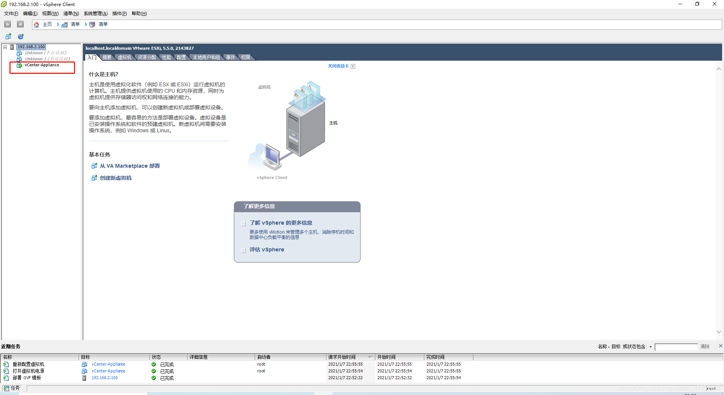
Task: Click the 从 VA Marketplace 部署 link
Action: [x=130, y=166]
